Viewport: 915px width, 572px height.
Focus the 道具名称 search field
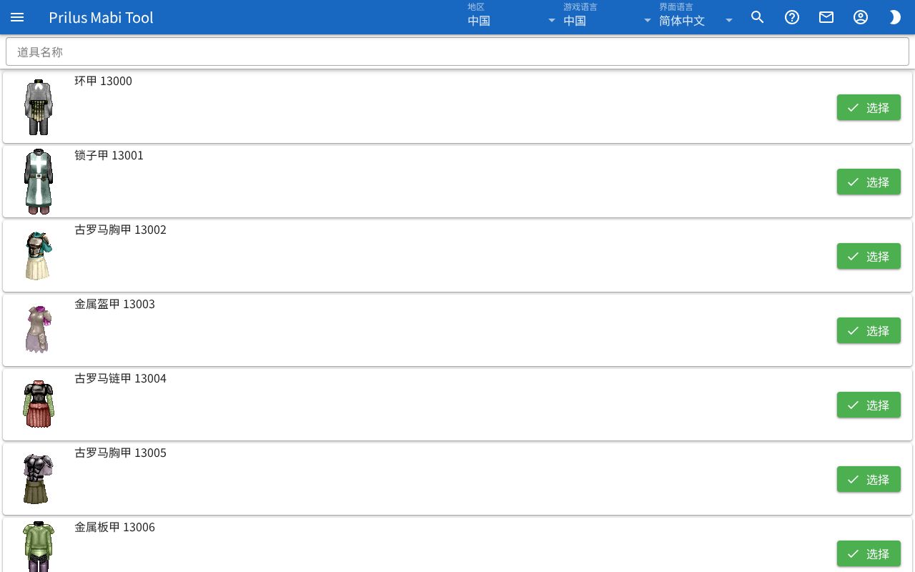(457, 51)
